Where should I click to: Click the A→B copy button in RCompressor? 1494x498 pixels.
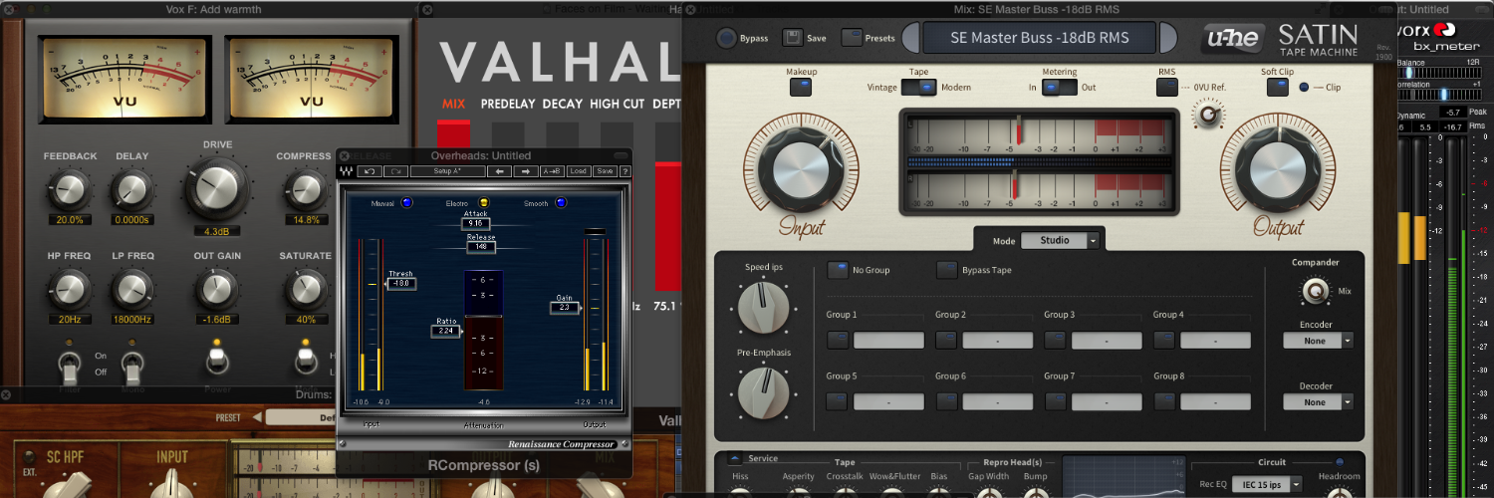click(x=553, y=171)
